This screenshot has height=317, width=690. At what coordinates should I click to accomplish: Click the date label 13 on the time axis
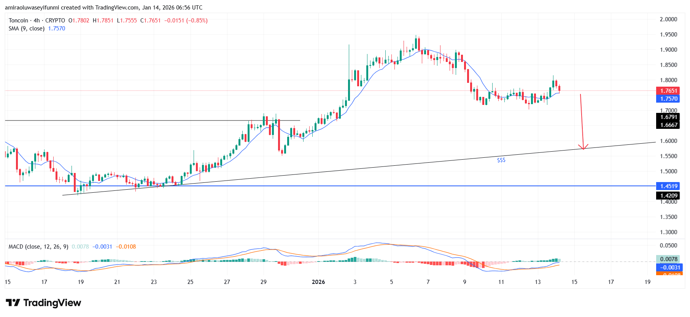[538, 282]
